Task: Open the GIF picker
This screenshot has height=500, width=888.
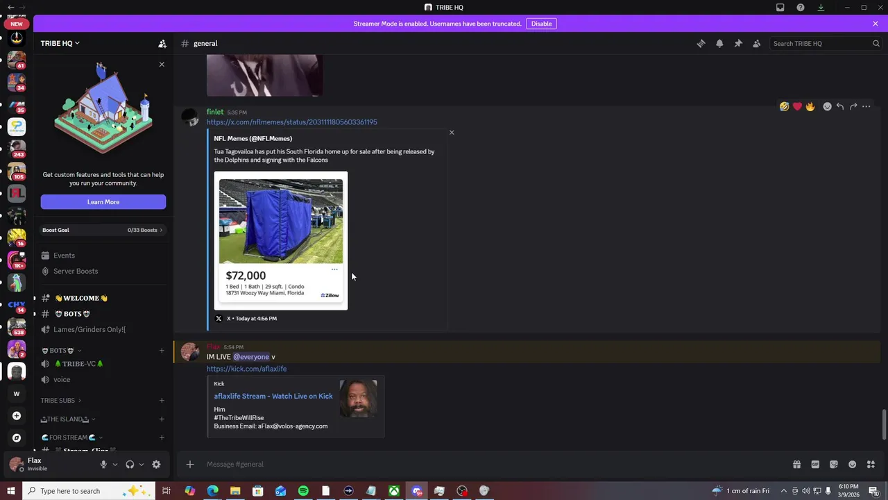Action: (x=815, y=465)
